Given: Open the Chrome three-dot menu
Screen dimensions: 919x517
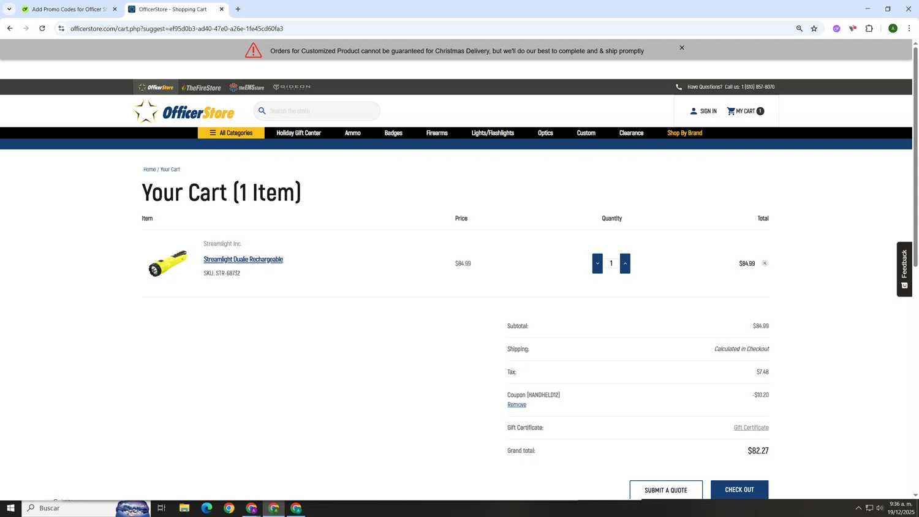Looking at the screenshot, I should (x=909, y=28).
